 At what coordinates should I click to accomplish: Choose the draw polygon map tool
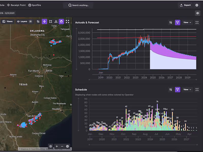[x=56, y=22]
